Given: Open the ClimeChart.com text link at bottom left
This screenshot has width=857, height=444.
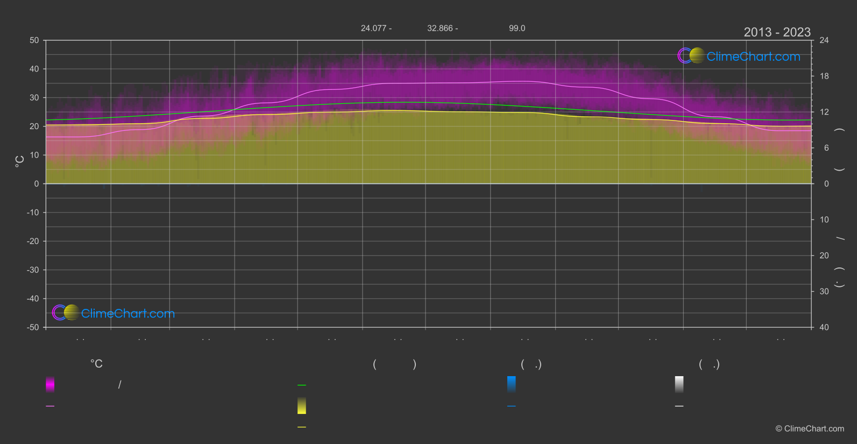Looking at the screenshot, I should coord(128,314).
